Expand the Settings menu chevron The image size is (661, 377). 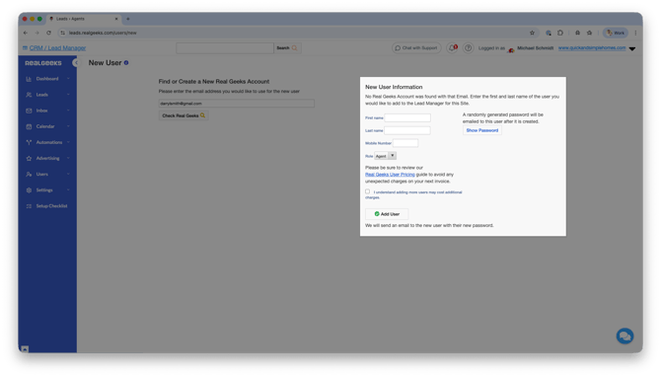68,190
